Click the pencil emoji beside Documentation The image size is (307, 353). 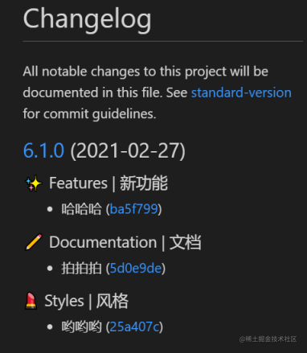click(x=34, y=242)
